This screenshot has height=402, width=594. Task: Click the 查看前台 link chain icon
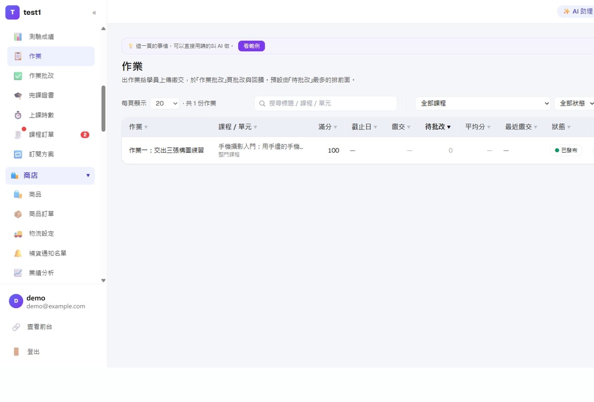click(16, 327)
